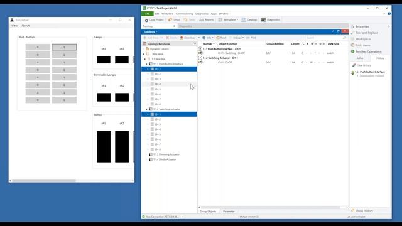This screenshot has width=402, height=226.
Task: Click the Reset icon in Topology toolbar
Action: coord(218,38)
